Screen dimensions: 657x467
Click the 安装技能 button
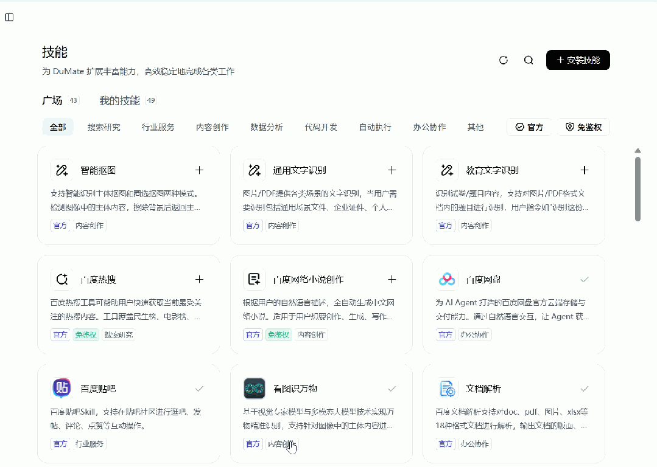(578, 60)
